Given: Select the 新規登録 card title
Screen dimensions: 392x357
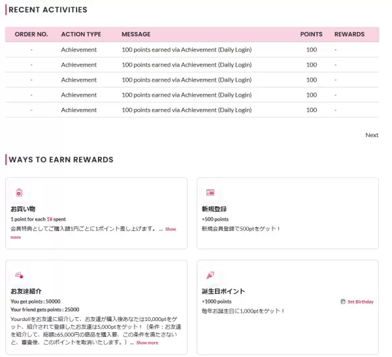Looking at the screenshot, I should click(214, 209).
